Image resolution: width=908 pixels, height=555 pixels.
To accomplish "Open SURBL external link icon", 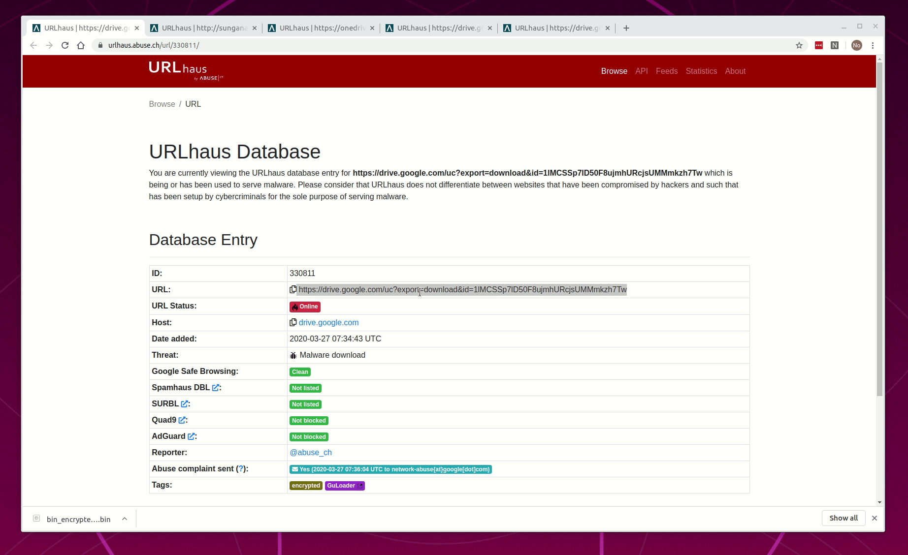I will coord(184,404).
